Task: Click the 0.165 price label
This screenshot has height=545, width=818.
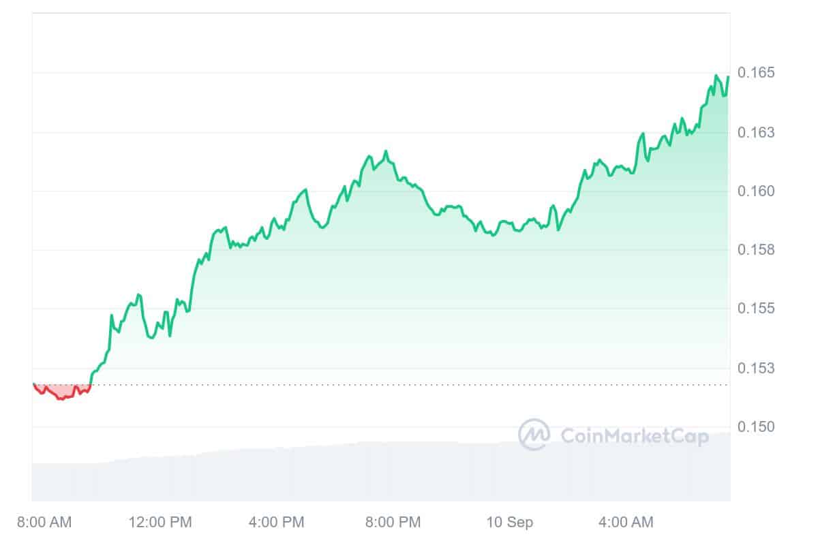Action: pyautogui.click(x=756, y=73)
